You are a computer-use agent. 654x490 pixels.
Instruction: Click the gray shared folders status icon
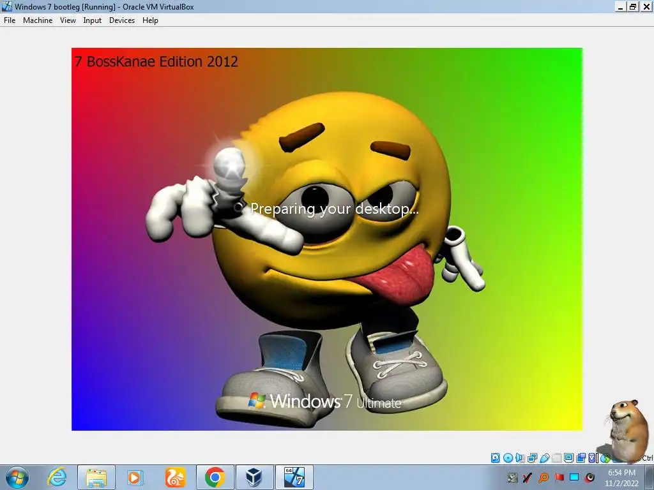[x=556, y=458]
